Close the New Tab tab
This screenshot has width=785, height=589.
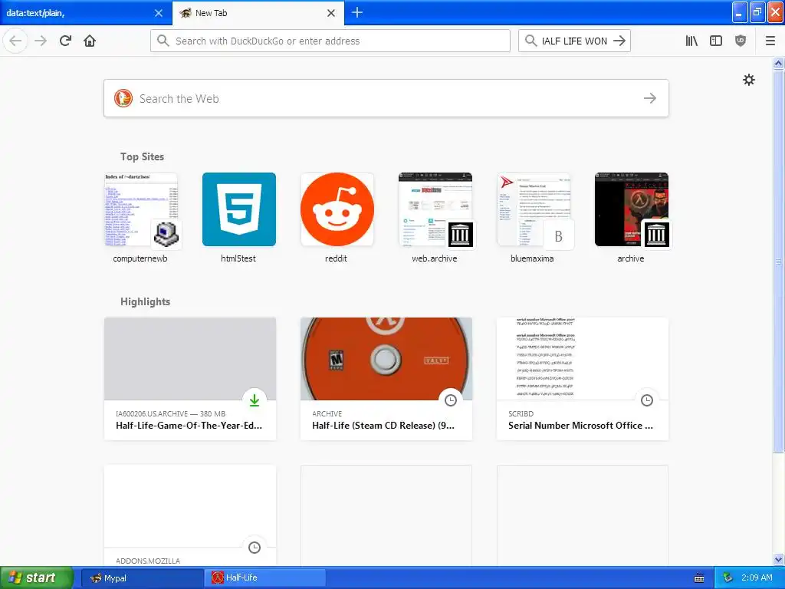[x=331, y=13]
